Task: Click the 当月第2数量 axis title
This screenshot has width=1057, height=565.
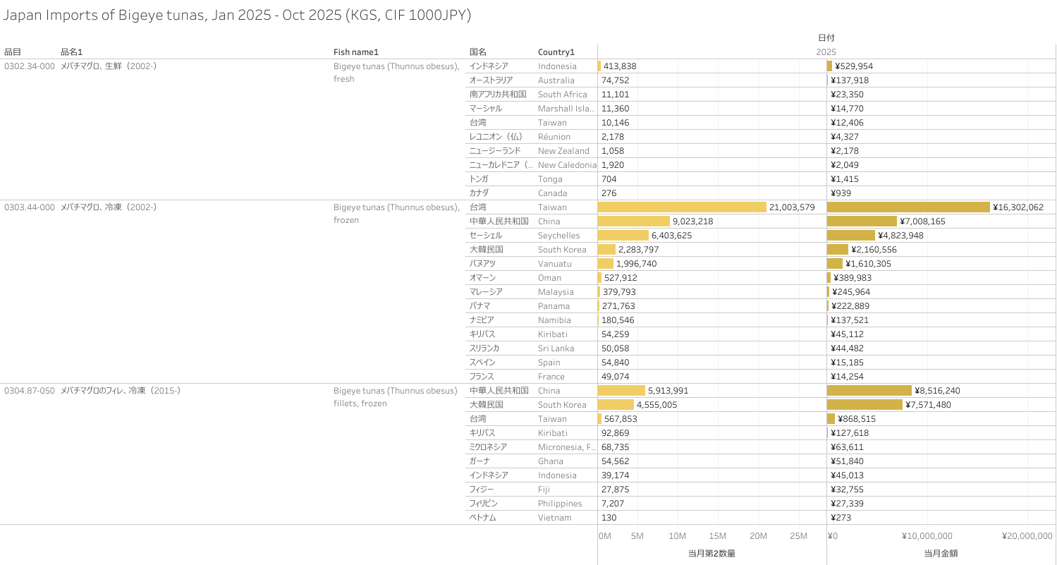Action: click(711, 554)
